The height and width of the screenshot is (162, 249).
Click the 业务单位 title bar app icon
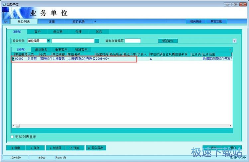(x=4, y=4)
